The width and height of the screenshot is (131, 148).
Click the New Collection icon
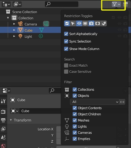pyautogui.click(x=125, y=4)
